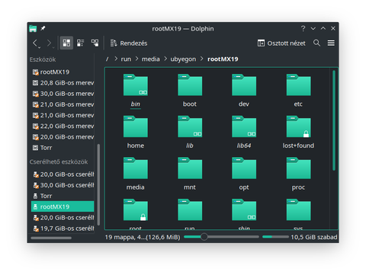Go to root slash in breadcrumb
Screen dimensions: 366x275
click(x=108, y=59)
